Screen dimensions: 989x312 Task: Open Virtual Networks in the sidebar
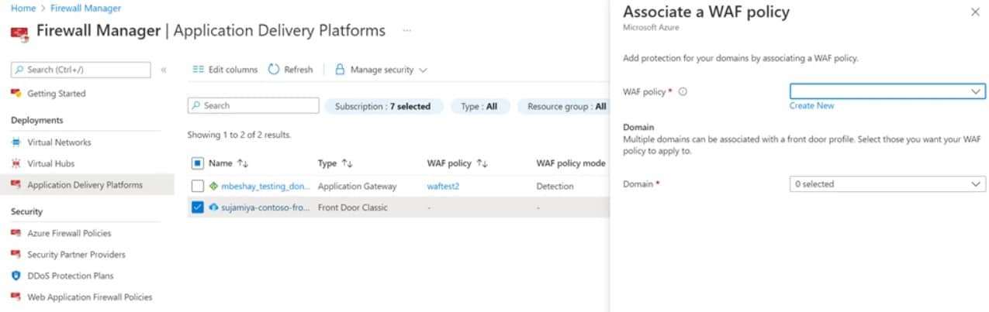click(59, 142)
